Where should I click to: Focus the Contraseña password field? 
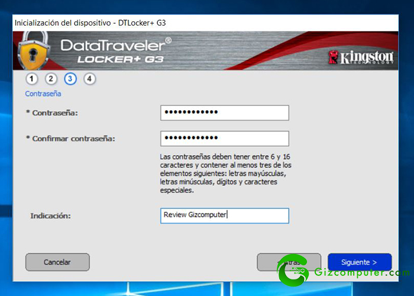(x=225, y=113)
